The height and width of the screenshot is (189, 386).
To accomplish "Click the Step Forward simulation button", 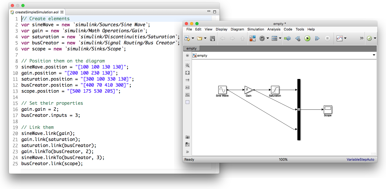I will (317, 38).
